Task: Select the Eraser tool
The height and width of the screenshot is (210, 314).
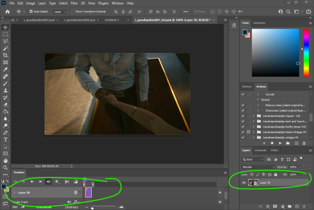Action: click(5, 105)
